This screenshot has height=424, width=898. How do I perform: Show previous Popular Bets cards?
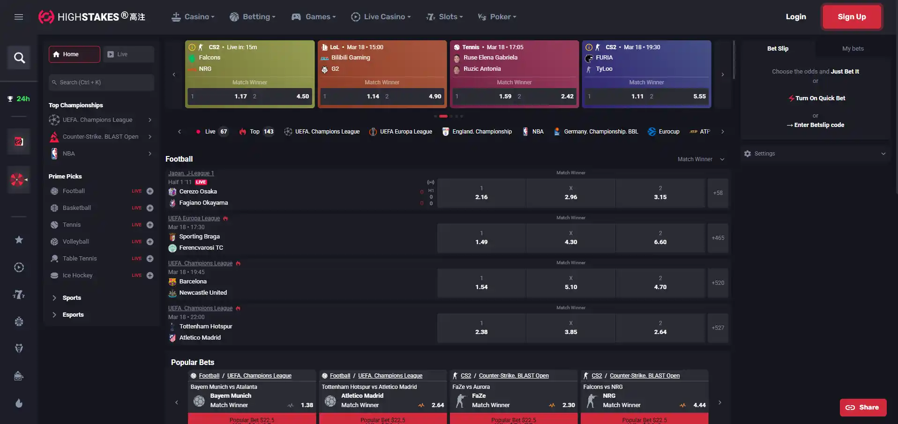[177, 402]
